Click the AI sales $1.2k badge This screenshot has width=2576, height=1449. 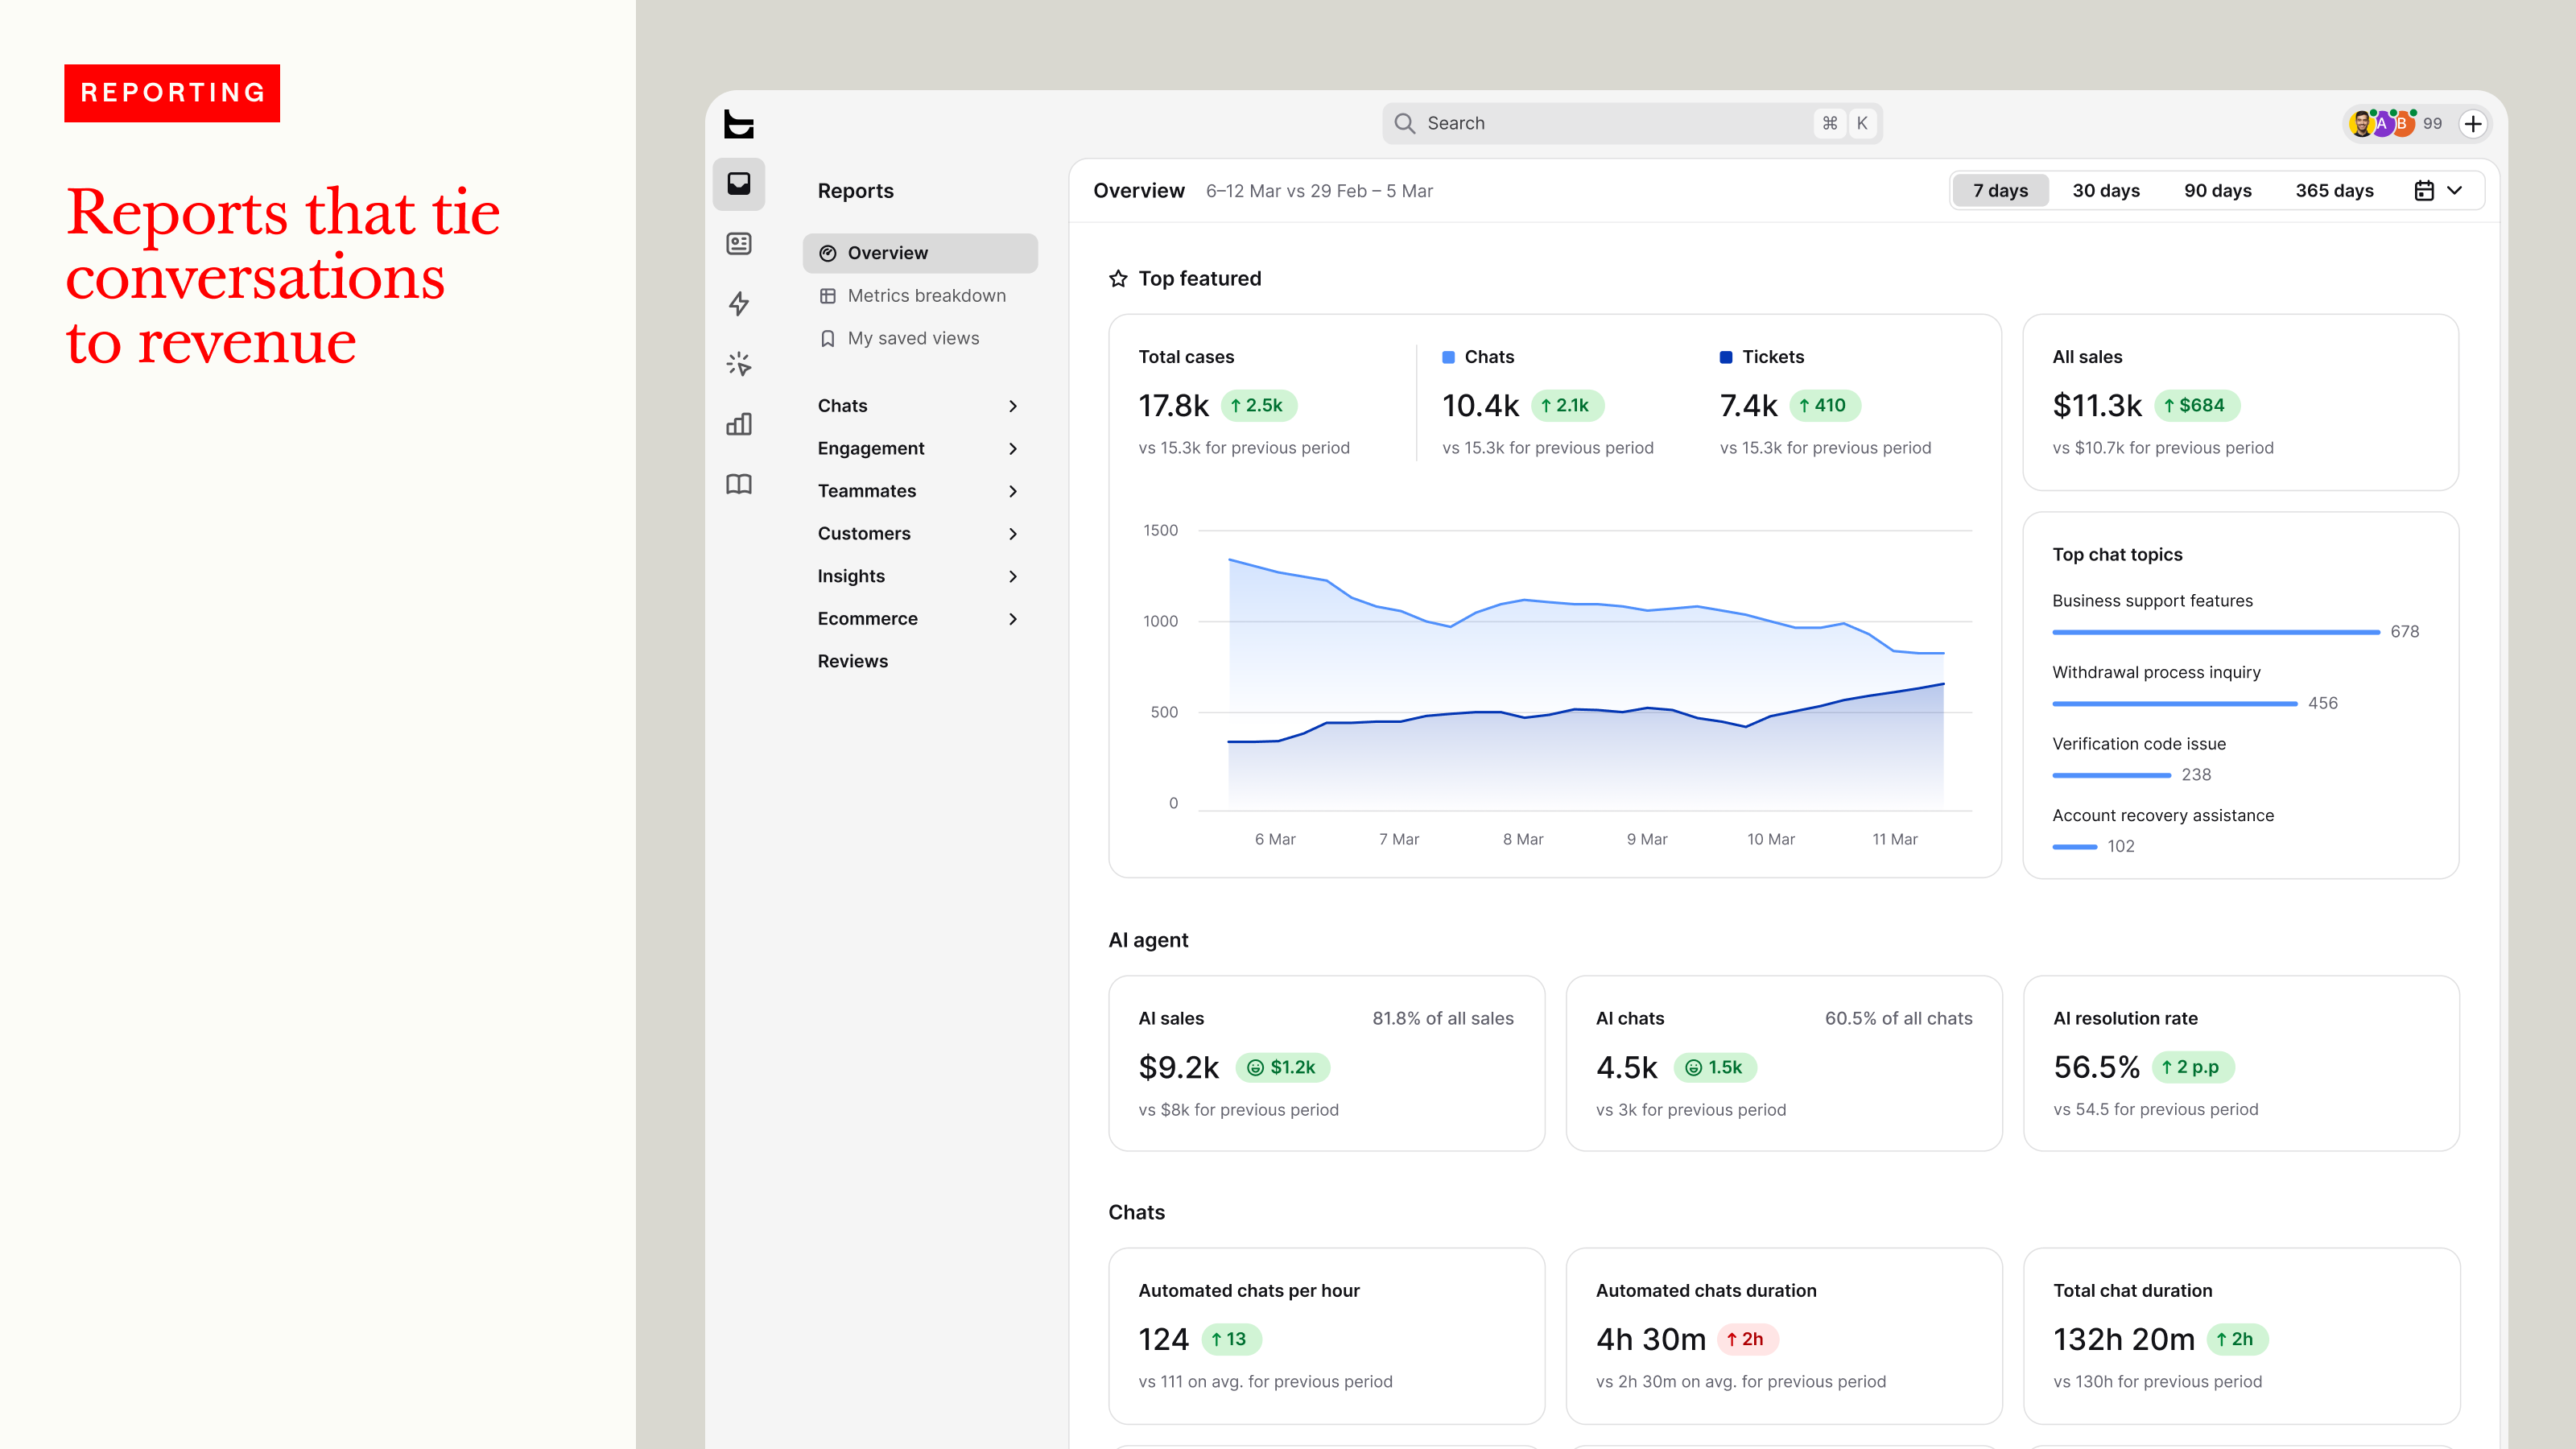coord(1282,1068)
